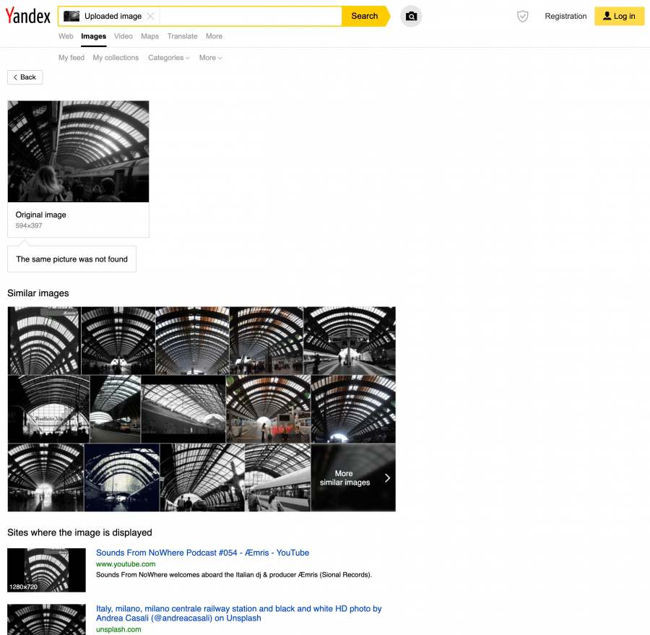Viewport: 650px width, 635px height.
Task: Select the Translate menu item
Action: 182,36
